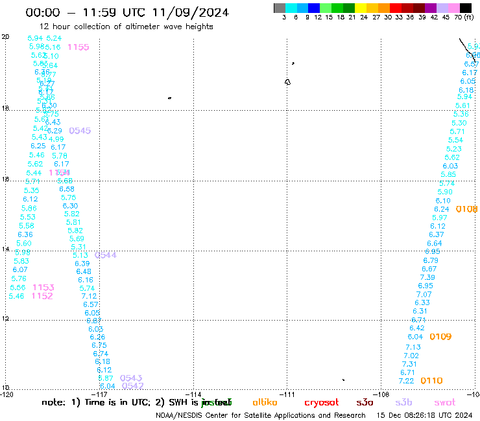Click the lavender 0545 s3b time stamp
The width and height of the screenshot is (480, 421).
point(80,131)
